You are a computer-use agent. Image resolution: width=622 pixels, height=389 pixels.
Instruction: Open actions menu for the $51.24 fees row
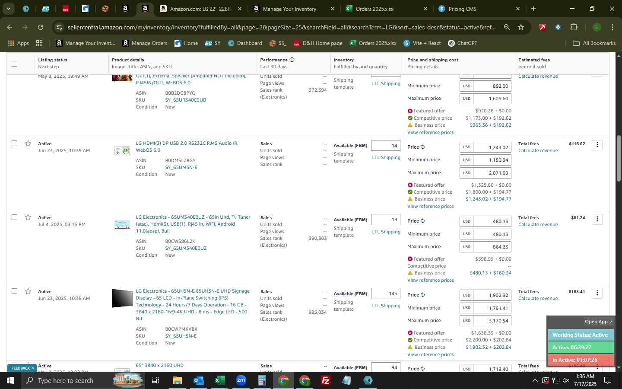[597, 219]
